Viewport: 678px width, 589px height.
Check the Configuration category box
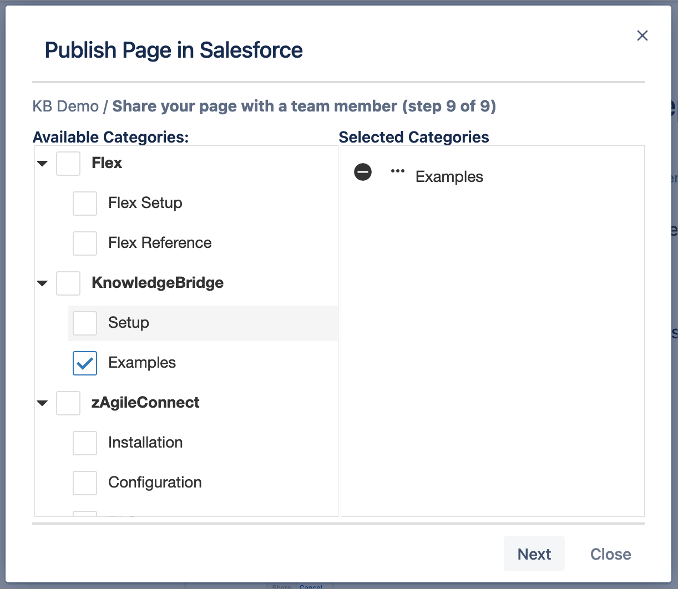pos(85,483)
